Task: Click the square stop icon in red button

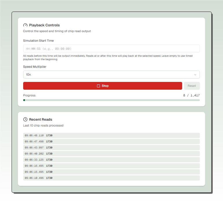Action: click(98, 86)
